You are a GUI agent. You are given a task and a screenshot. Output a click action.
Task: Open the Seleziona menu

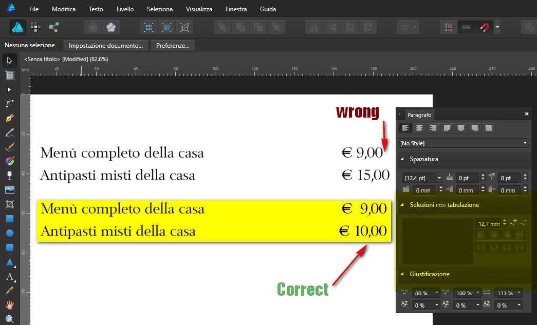(160, 9)
